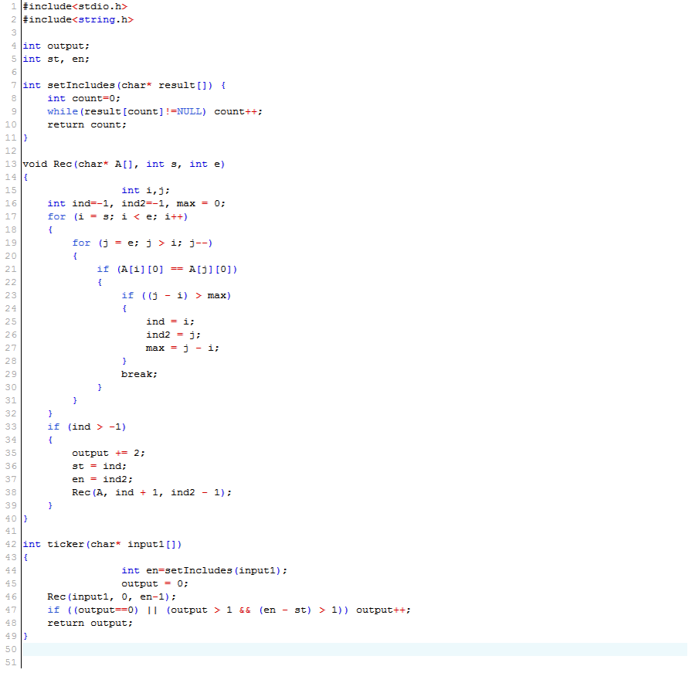Click line number 42 in the gutter
The width and height of the screenshot is (695, 673).
11,544
